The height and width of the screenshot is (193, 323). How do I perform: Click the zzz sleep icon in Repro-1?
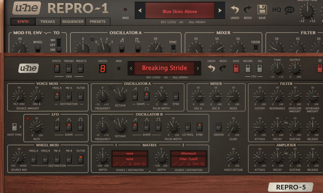coord(289,10)
